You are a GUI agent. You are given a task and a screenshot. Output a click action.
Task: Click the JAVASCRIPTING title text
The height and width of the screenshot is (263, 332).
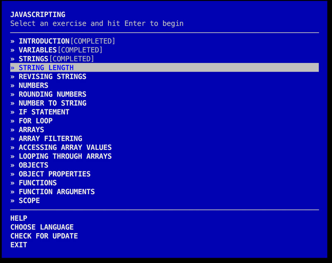pos(38,14)
